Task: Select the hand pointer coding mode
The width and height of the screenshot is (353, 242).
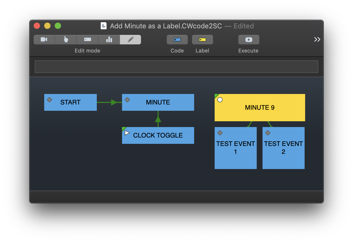Action: coord(66,40)
